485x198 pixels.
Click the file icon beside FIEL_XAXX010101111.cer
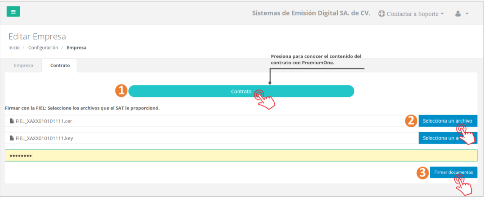(12, 121)
